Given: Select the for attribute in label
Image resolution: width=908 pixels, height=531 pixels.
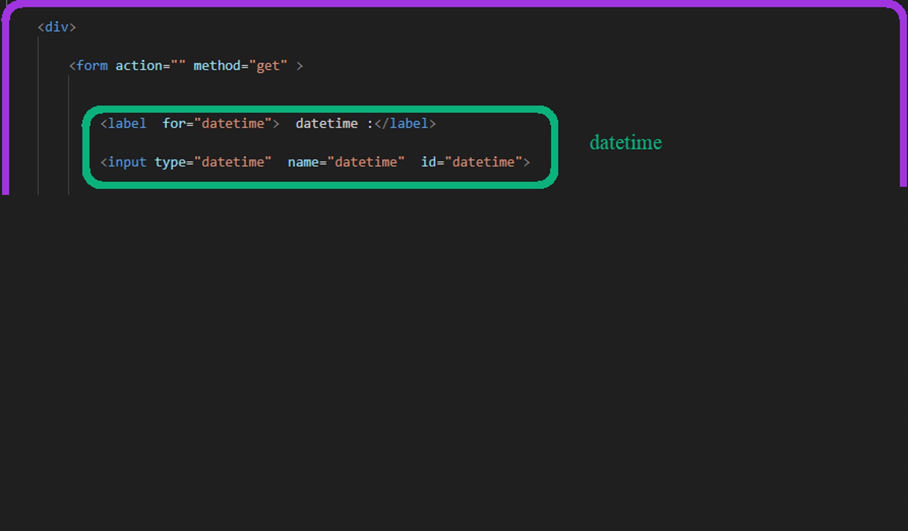Looking at the screenshot, I should 174,124.
